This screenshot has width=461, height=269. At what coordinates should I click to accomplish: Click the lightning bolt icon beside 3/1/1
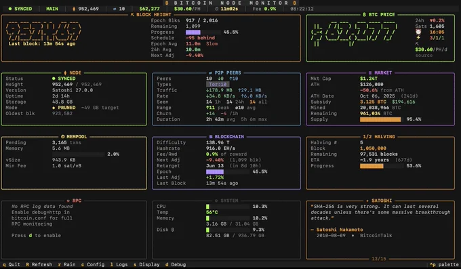coord(418,38)
